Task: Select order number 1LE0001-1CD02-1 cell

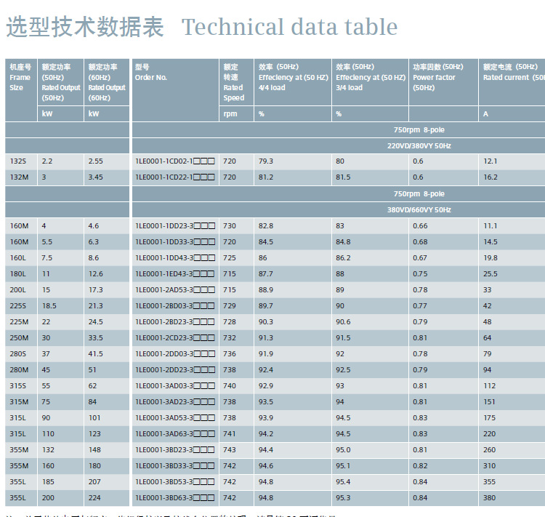Action: 176,161
